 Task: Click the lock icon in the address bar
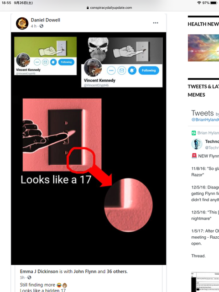coord(88,8)
